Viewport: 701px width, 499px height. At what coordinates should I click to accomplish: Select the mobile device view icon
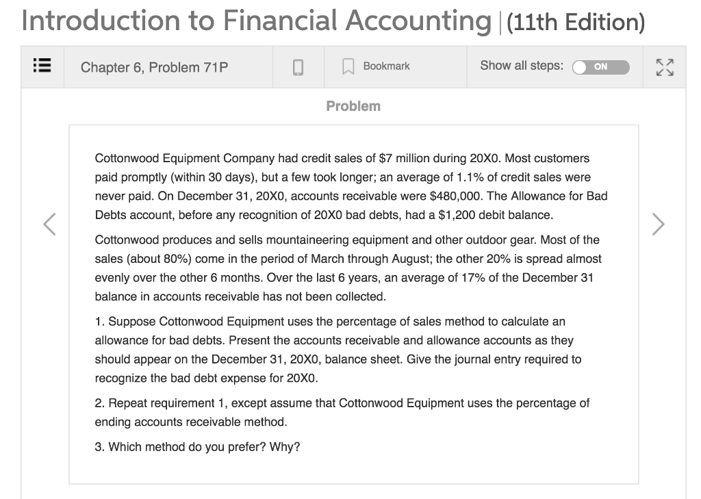298,66
